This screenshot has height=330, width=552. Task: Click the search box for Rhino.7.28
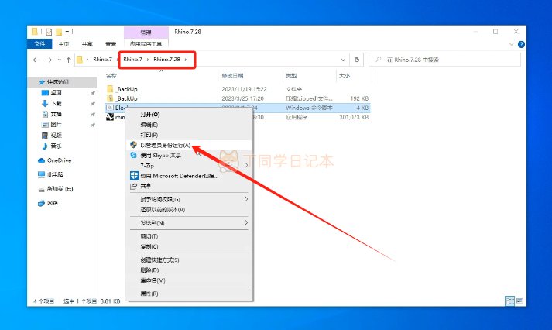[444, 60]
